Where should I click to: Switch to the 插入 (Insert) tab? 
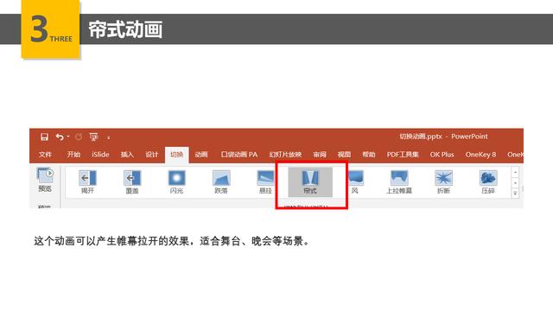tap(127, 155)
